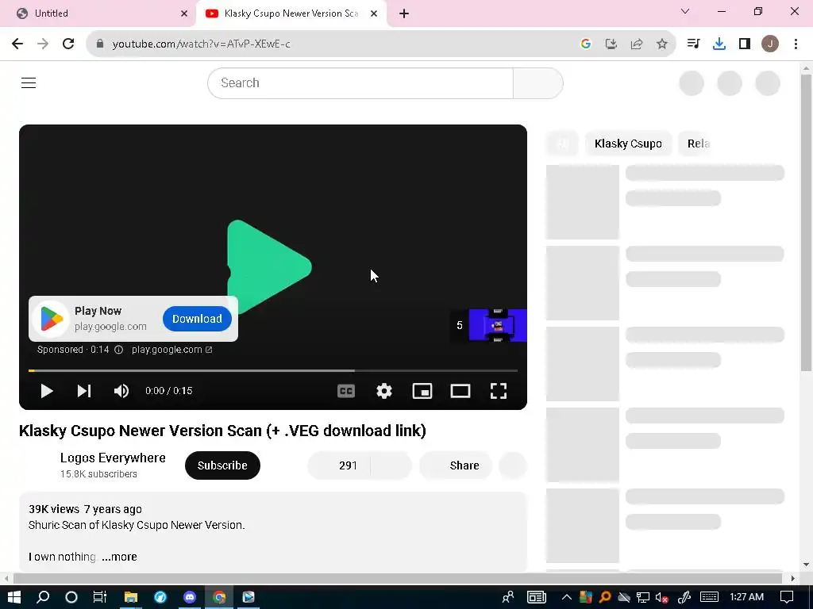Show hidden system tray icons
The image size is (813, 609).
[566, 597]
